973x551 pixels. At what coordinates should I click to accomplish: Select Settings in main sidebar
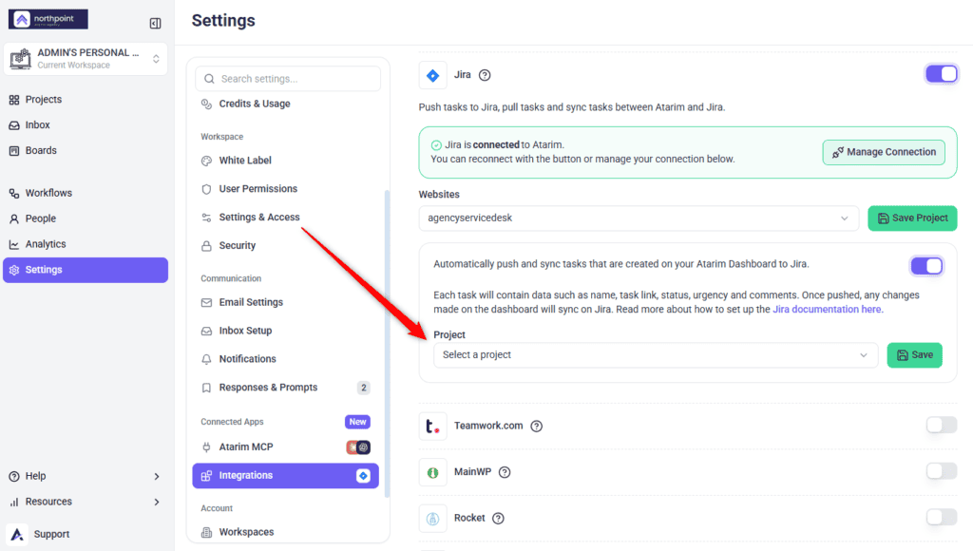tap(86, 270)
